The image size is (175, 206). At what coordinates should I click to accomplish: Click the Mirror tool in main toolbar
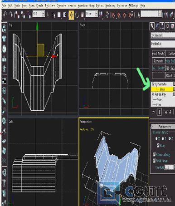point(166,15)
